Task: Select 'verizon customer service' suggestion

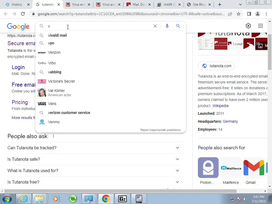Action: (x=110, y=113)
